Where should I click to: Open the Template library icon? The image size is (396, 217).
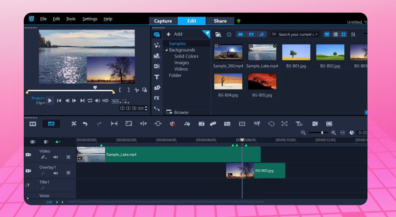coord(157,56)
